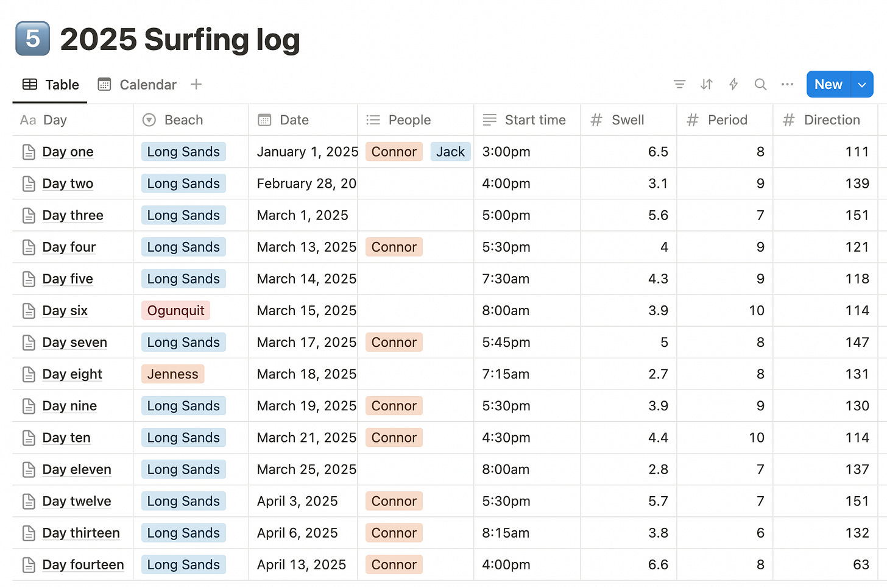Open the Swell column header menu
Screen dimensions: 887x587
[627, 120]
